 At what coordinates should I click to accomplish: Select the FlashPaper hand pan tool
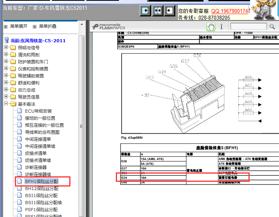211,27
